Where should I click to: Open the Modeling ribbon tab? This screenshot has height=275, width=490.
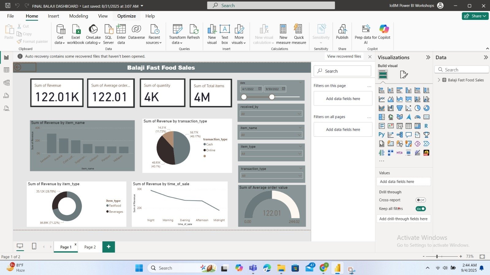tap(78, 16)
